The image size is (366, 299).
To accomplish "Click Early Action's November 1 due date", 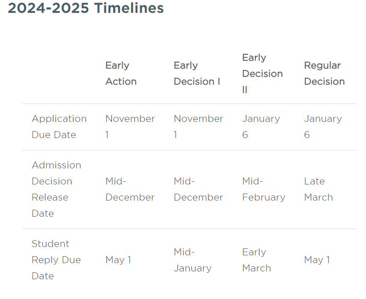I will pyautogui.click(x=130, y=126).
